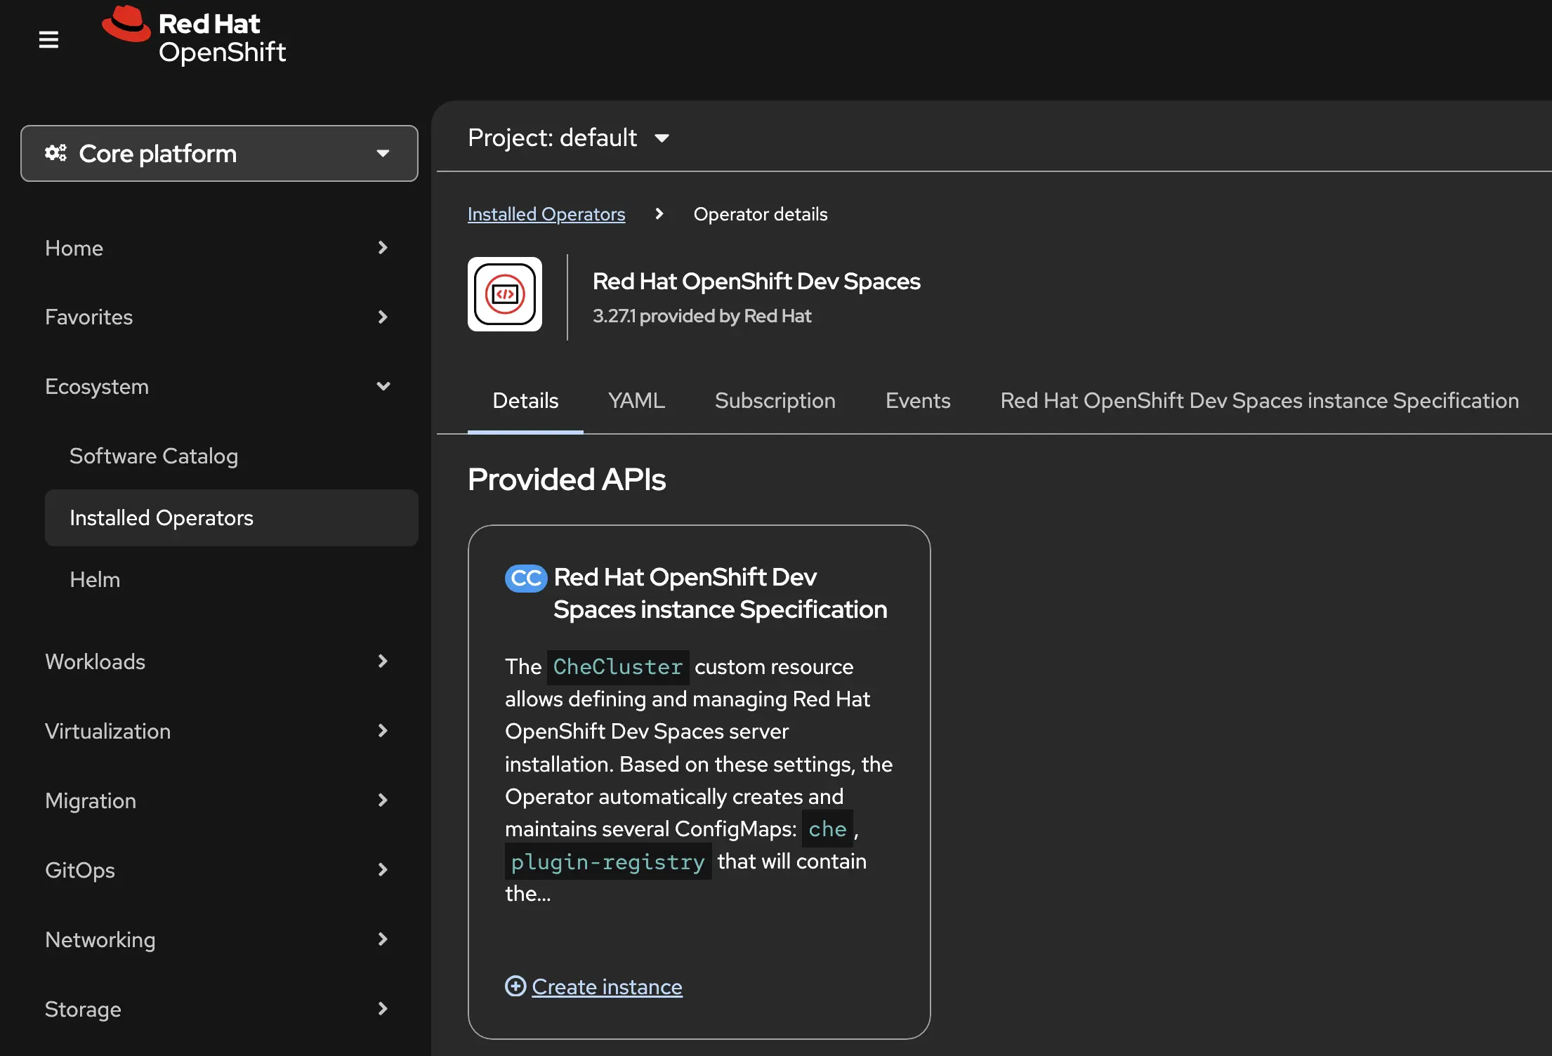Expand the Favorites navigation section
The width and height of the screenshot is (1552, 1056).
pyautogui.click(x=219, y=317)
